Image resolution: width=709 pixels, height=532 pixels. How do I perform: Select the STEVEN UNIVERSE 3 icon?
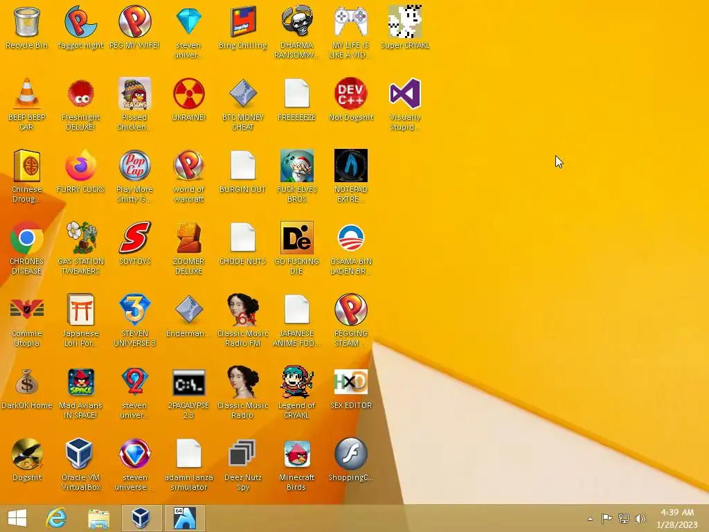[x=135, y=310]
